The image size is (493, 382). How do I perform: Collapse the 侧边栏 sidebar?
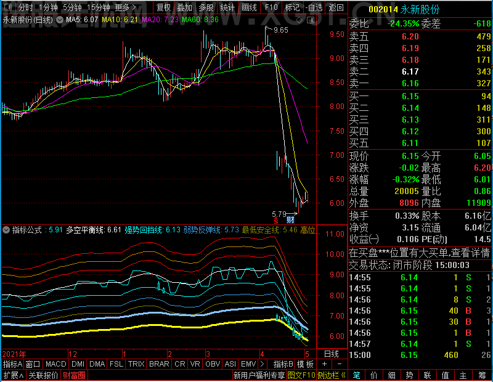[332, 375]
